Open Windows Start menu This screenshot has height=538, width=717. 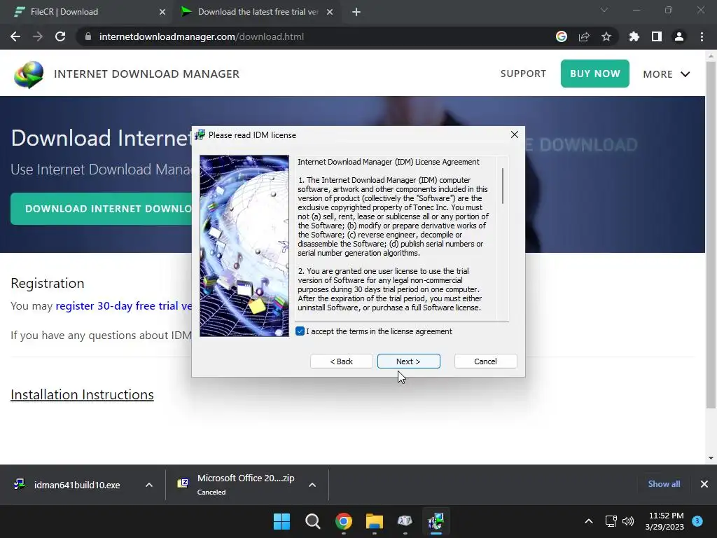(281, 521)
